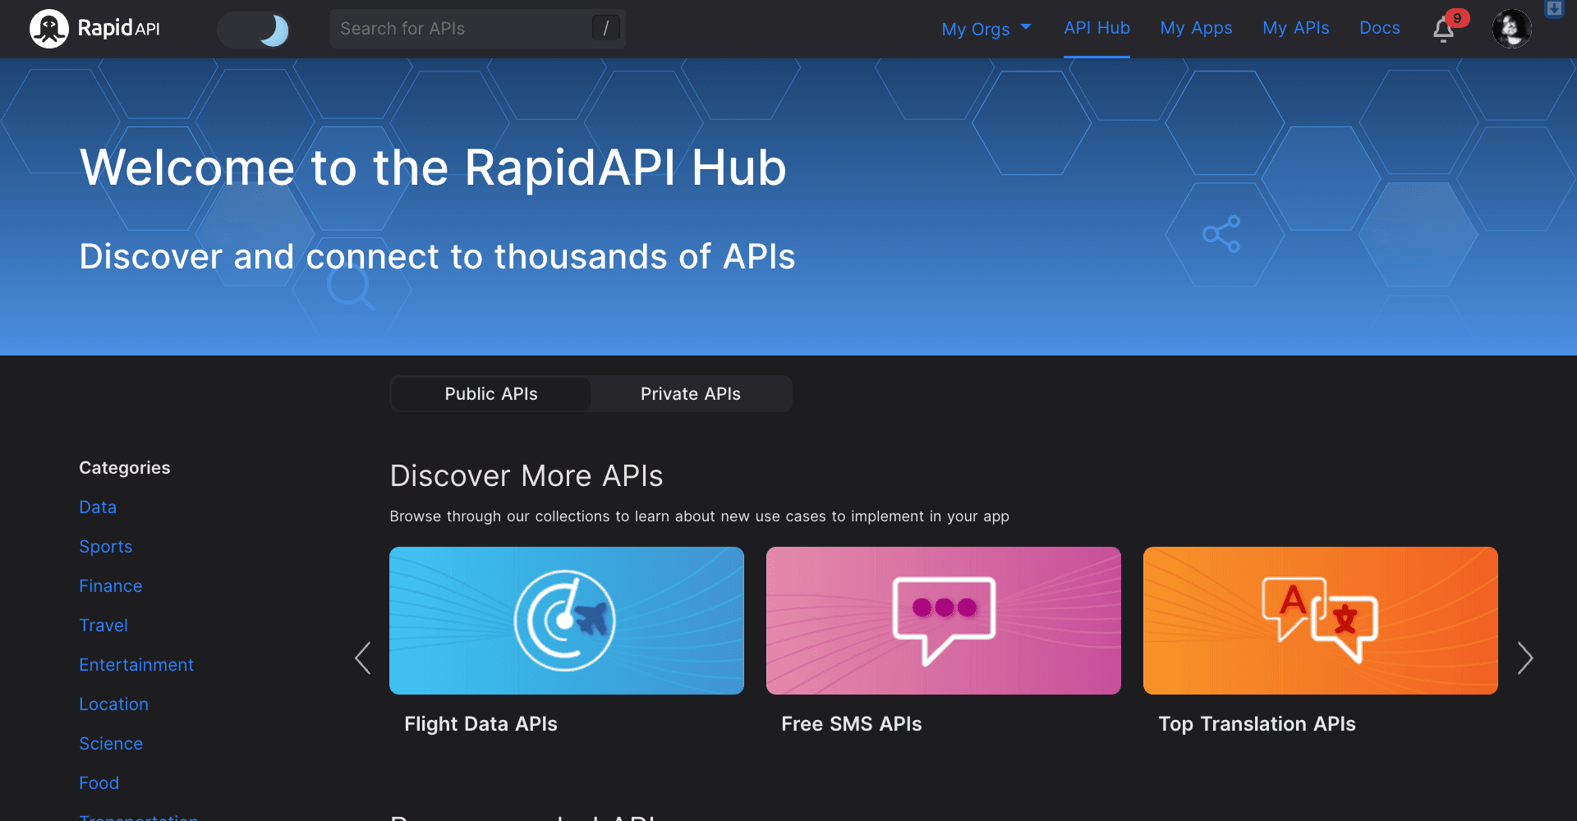
Task: Open notifications bell
Action: 1444,30
